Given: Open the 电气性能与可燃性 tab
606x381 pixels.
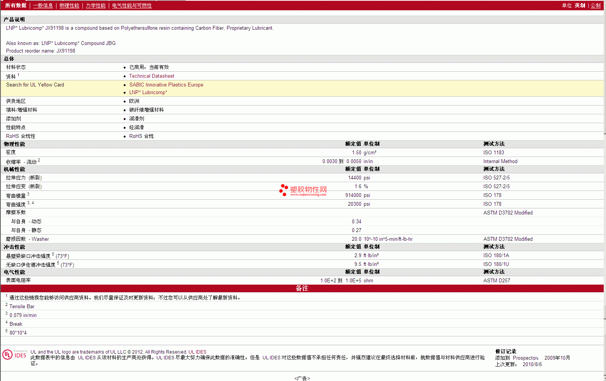Looking at the screenshot, I should (132, 5).
